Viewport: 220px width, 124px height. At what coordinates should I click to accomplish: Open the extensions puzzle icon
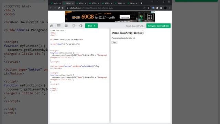157,8
